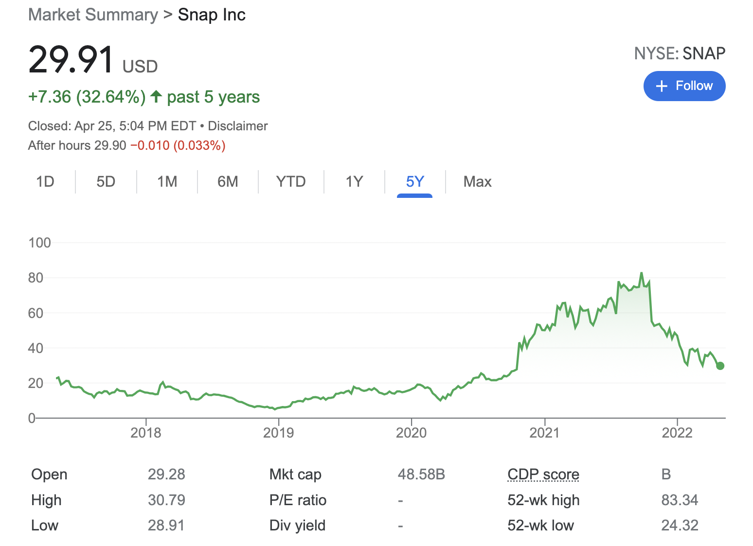The image size is (753, 546).
Task: Select the active 5Y tab
Action: pyautogui.click(x=415, y=182)
